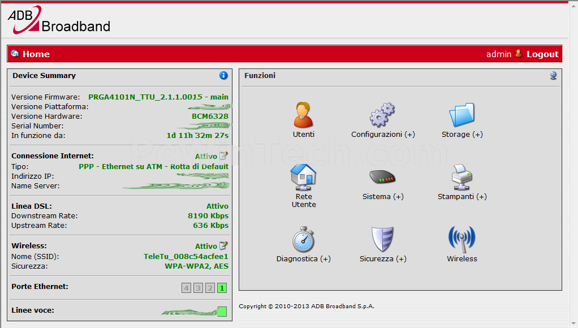Click the Utenti label
Viewport: 578px width, 328px height.
pos(303,134)
